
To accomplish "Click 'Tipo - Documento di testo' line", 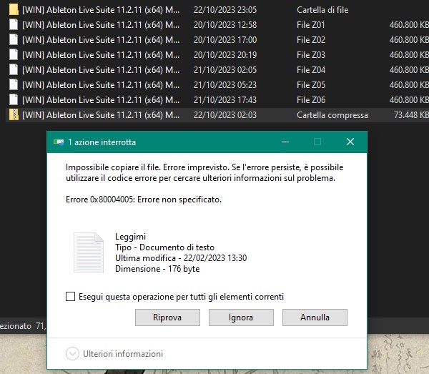I will pyautogui.click(x=164, y=247).
